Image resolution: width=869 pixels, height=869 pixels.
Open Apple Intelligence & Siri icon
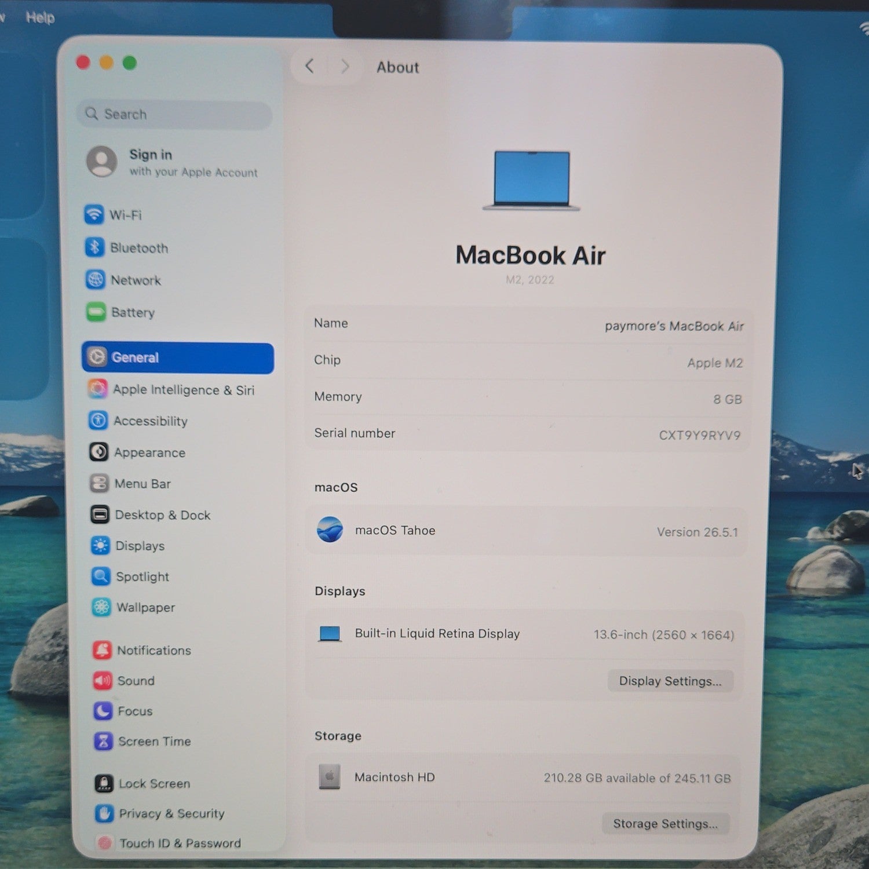coord(97,389)
